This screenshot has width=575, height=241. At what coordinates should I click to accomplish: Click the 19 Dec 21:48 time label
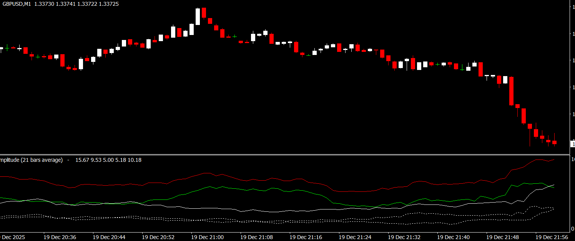coord(502,237)
